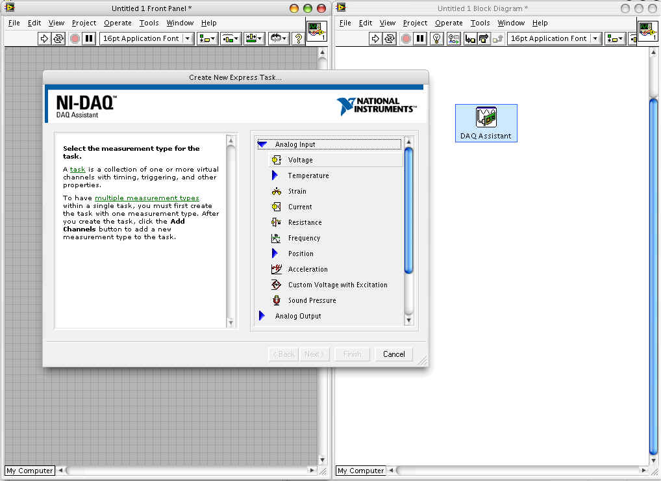Viewport: 661px width, 481px height.
Task: Open Align Objects menu in Front Panel
Action: pyautogui.click(x=207, y=38)
